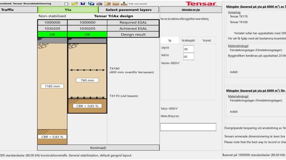Image resolution: width=286 pixels, height=160 pixels.
Task: Click the New file icon
Action: [67, 3]
